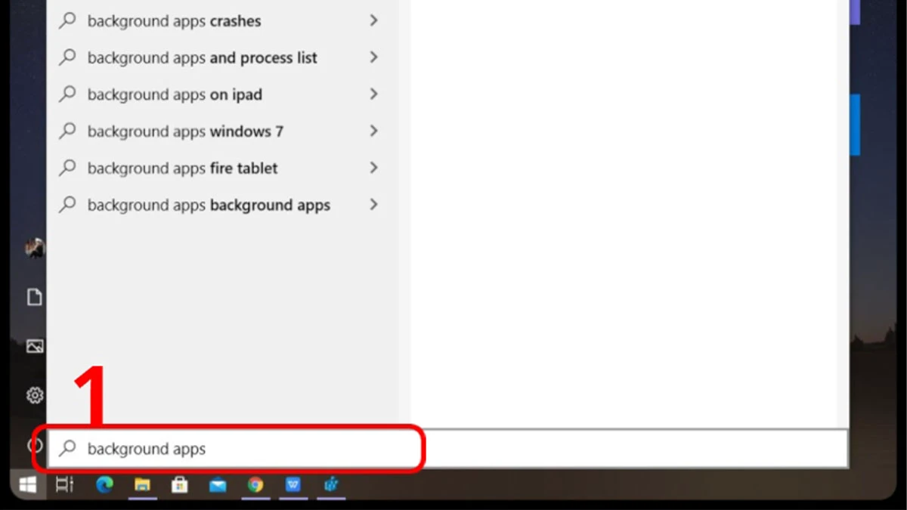Select suggestion 'background apps and process list'

pyautogui.click(x=222, y=57)
